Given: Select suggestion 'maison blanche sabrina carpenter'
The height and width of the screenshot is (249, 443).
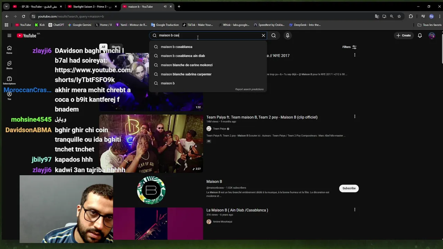Looking at the screenshot, I should tap(208, 74).
